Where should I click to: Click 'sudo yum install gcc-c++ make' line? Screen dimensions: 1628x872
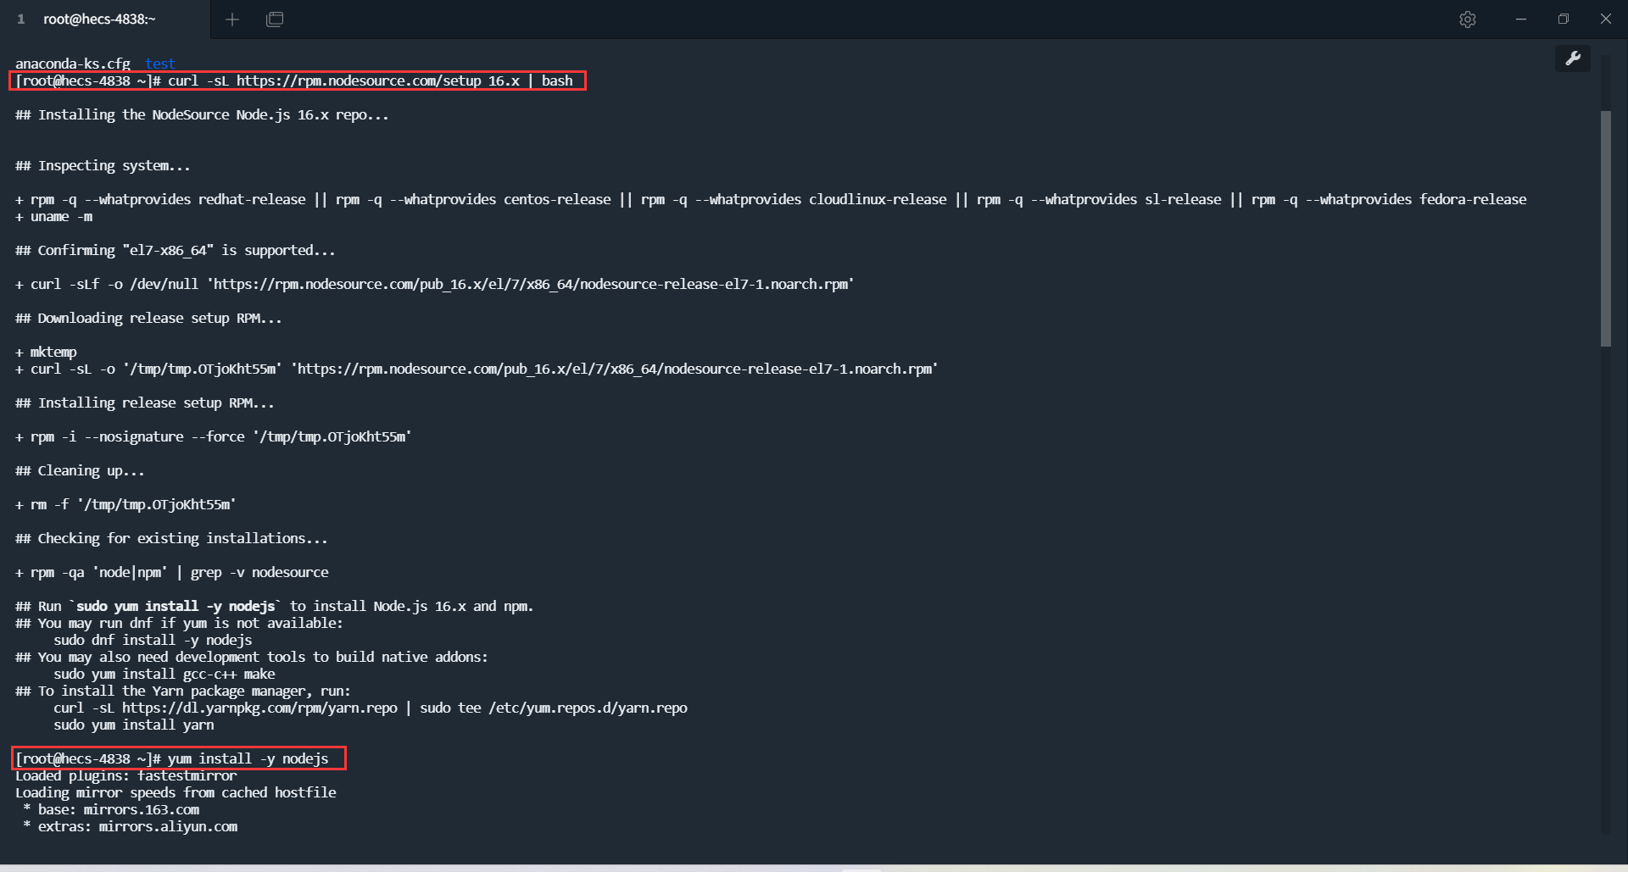(164, 675)
